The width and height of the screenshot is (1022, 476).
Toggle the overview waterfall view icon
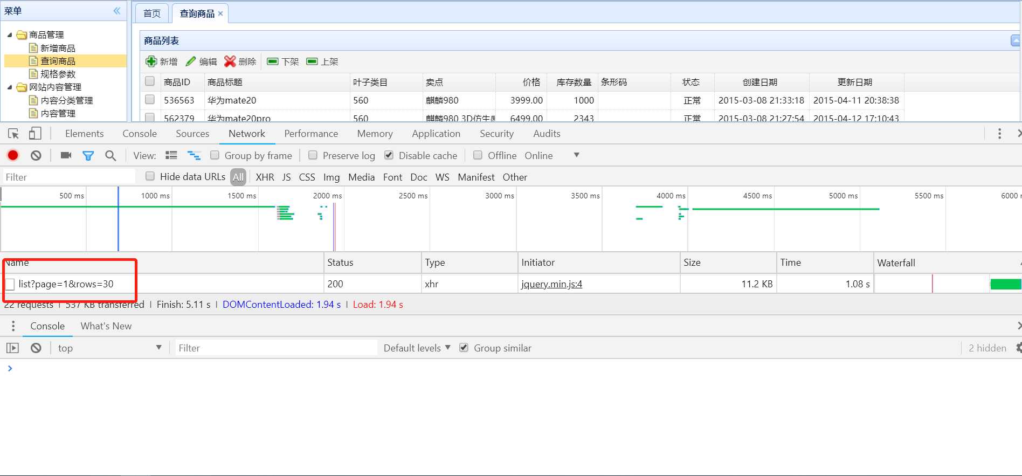[x=194, y=155]
